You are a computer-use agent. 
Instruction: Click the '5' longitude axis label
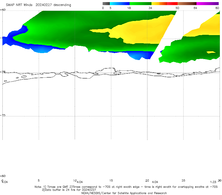point(38,180)
